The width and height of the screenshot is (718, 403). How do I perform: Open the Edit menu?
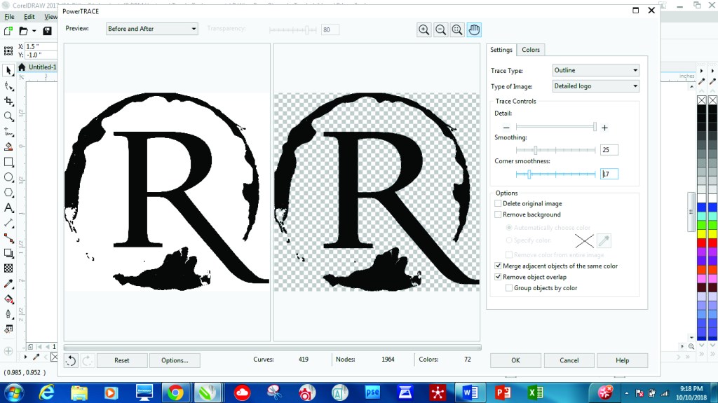pyautogui.click(x=29, y=17)
